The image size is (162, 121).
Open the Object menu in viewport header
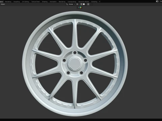coord(3,4)
